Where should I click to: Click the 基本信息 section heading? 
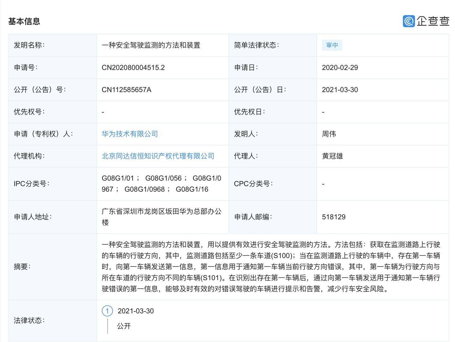pos(24,21)
